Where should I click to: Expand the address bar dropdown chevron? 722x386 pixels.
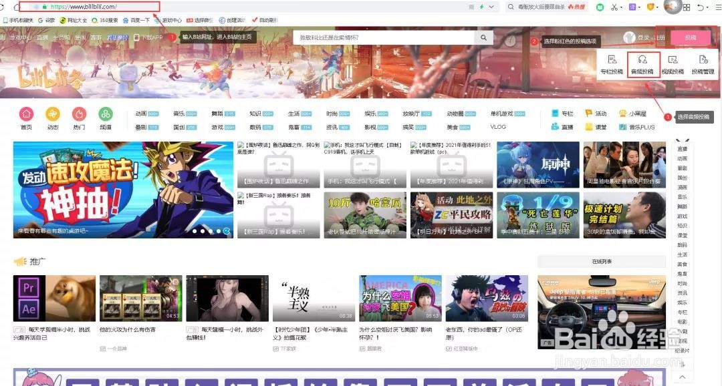(491, 7)
